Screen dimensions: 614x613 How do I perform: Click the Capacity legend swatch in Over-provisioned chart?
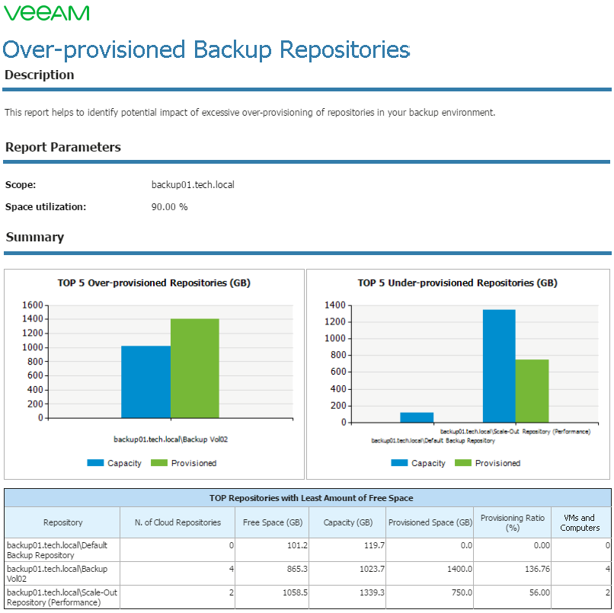coord(95,463)
